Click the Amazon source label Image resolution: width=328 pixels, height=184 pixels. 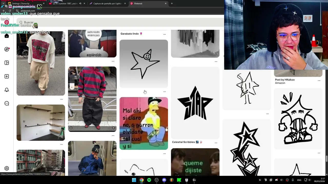[280, 83]
